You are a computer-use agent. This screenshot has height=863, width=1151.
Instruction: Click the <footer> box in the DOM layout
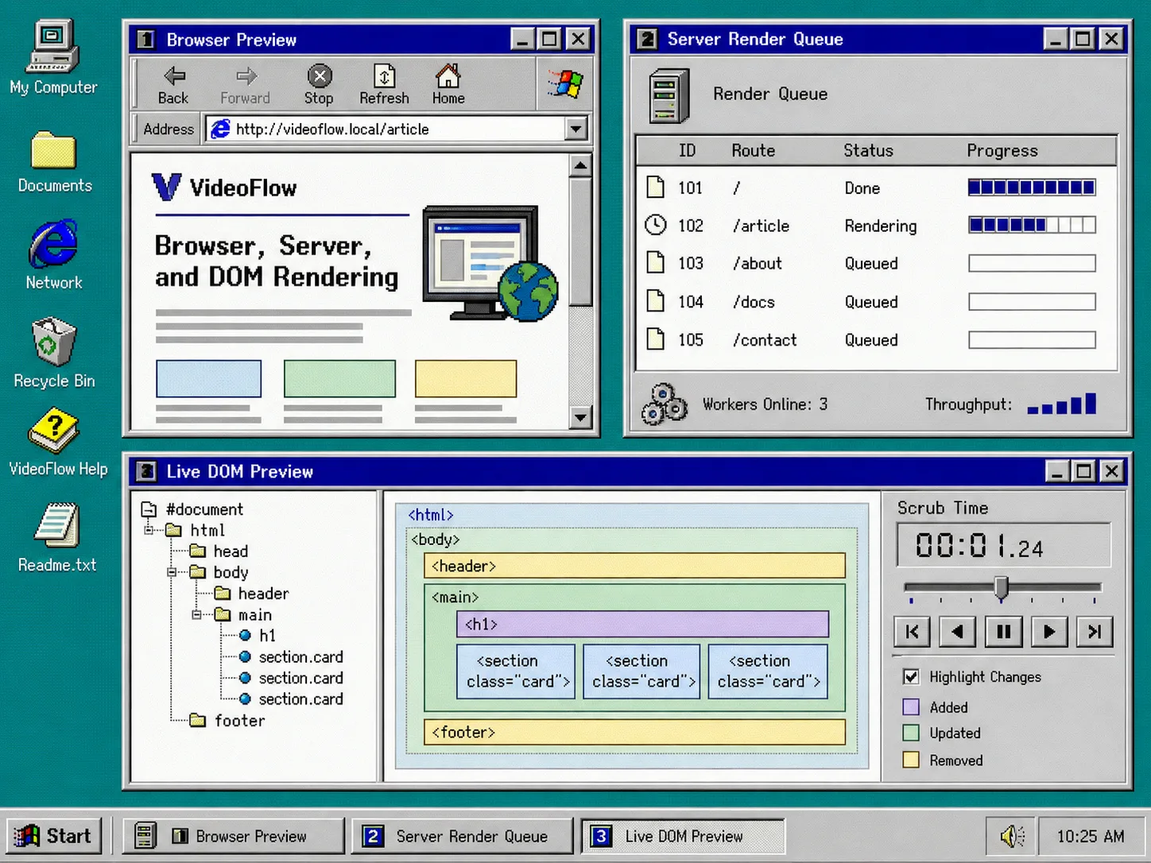pyautogui.click(x=634, y=732)
